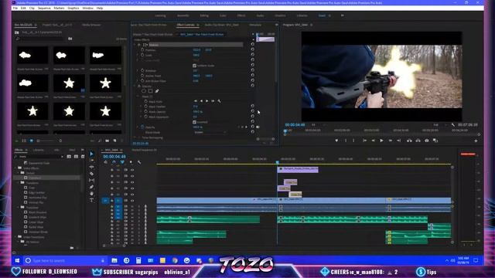495x278 pixels.
Task: Toggle Opacity stopwatch keyframing
Action: click(x=142, y=127)
